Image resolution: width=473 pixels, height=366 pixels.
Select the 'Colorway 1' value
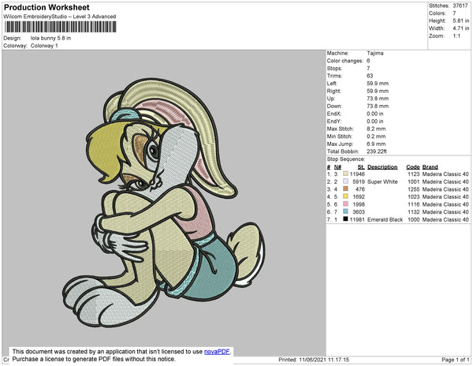tap(44, 46)
